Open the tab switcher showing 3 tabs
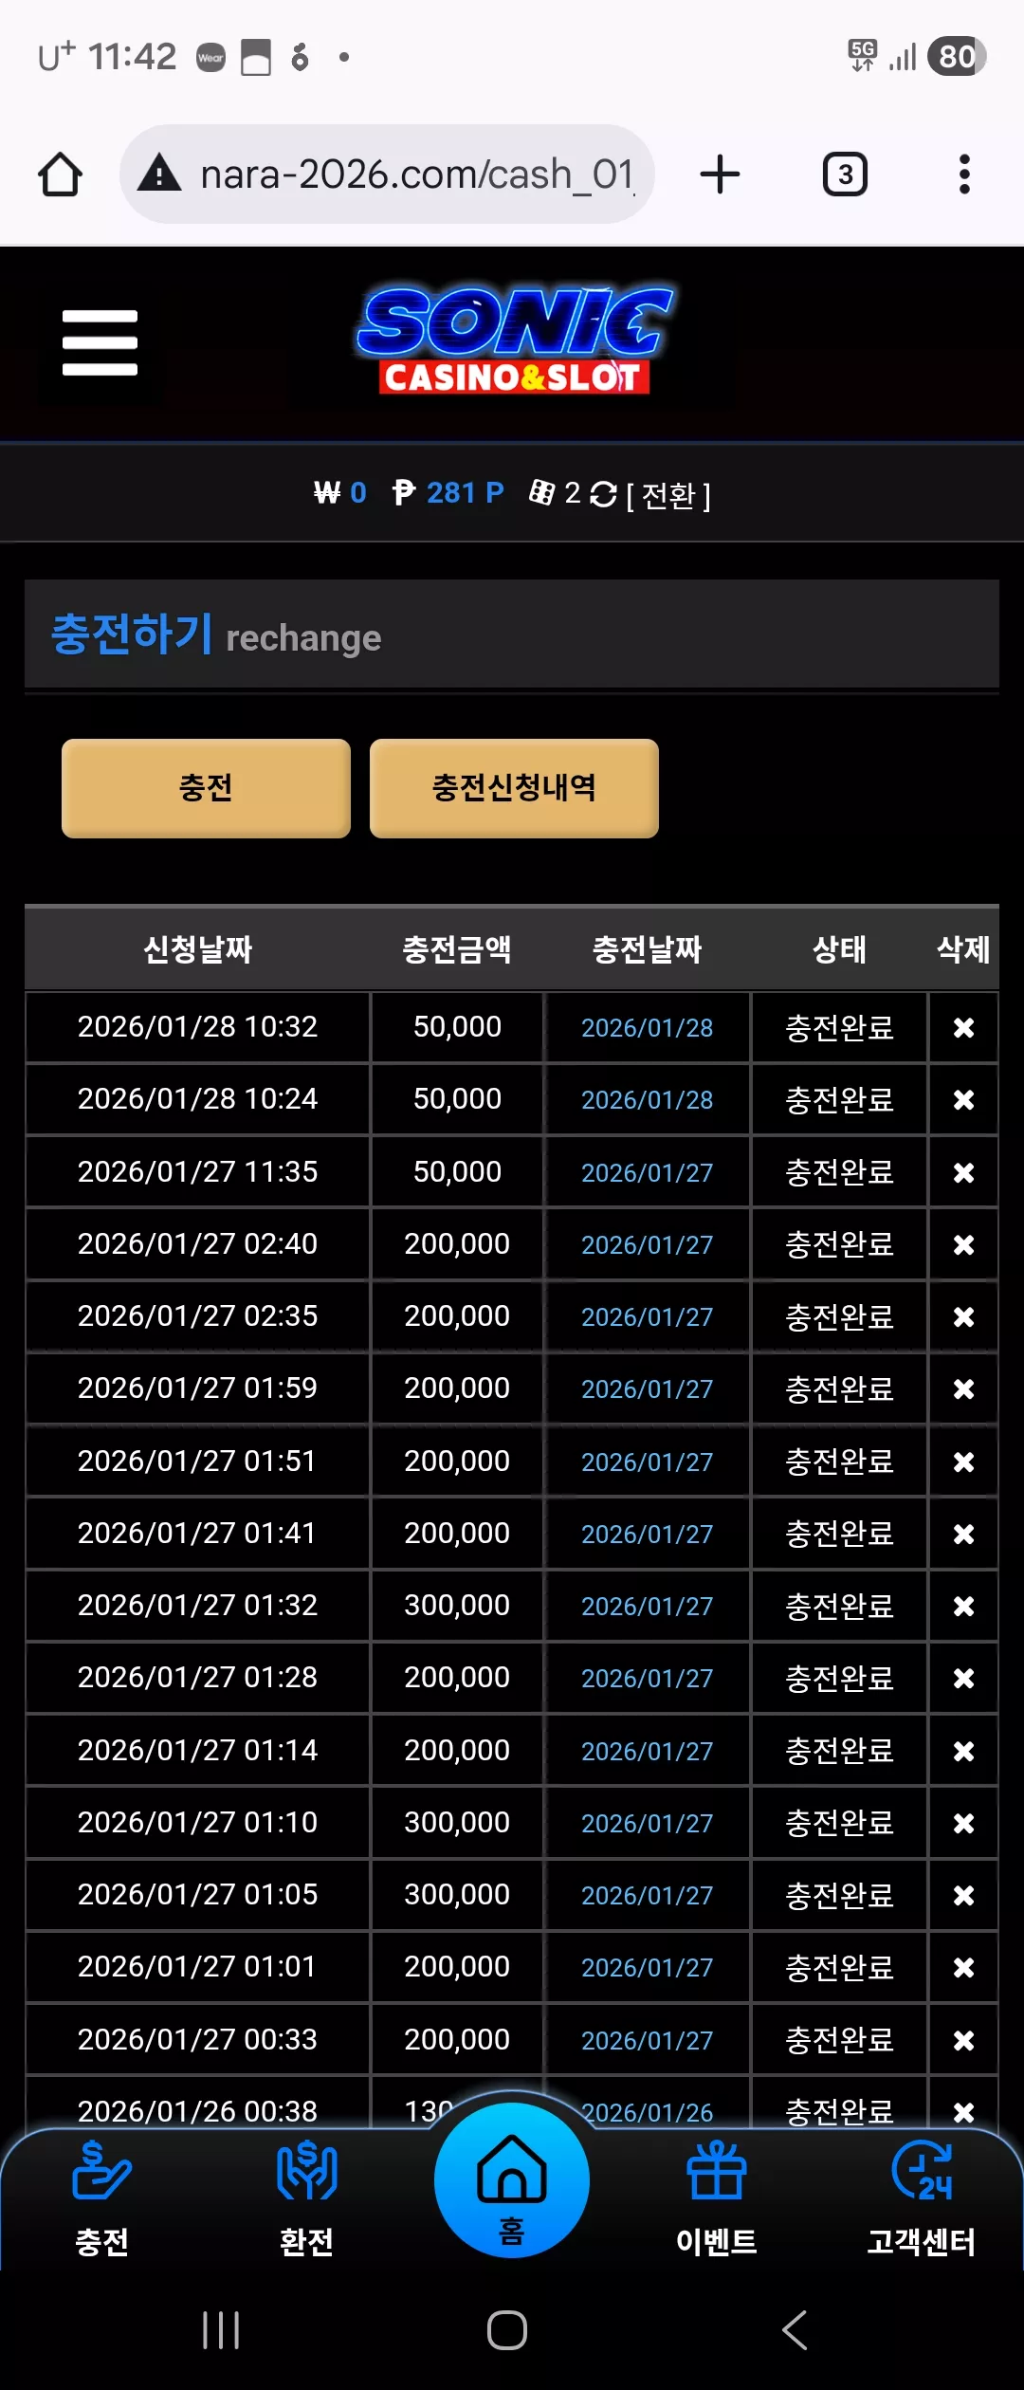 click(845, 175)
